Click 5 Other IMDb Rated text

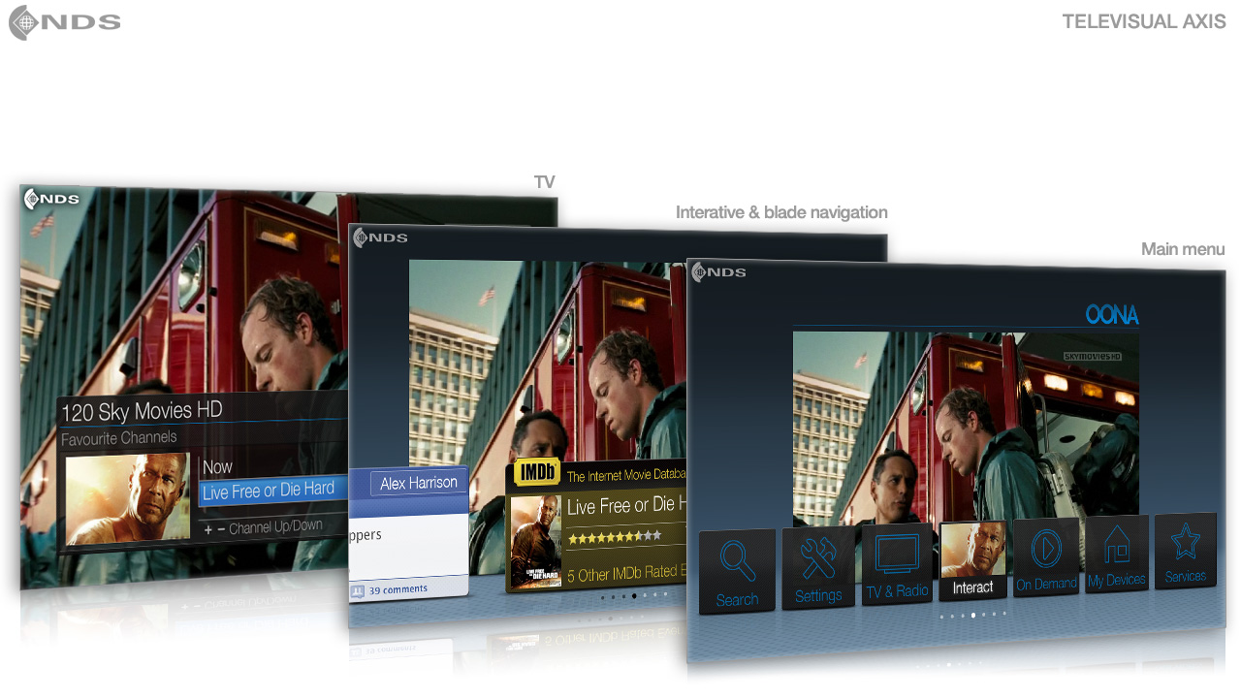click(626, 574)
